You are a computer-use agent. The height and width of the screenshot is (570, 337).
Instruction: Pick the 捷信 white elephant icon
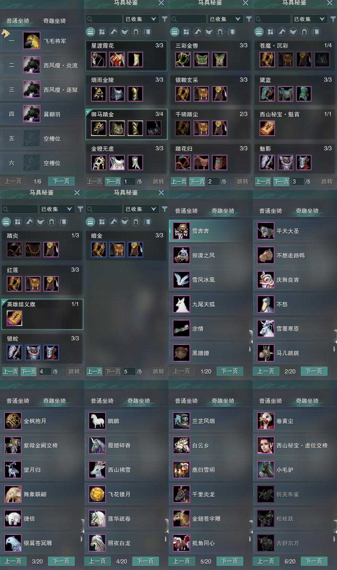[13, 518]
